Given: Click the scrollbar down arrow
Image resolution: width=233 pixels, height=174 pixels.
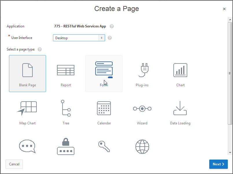Looking at the screenshot, I should tap(230, 153).
